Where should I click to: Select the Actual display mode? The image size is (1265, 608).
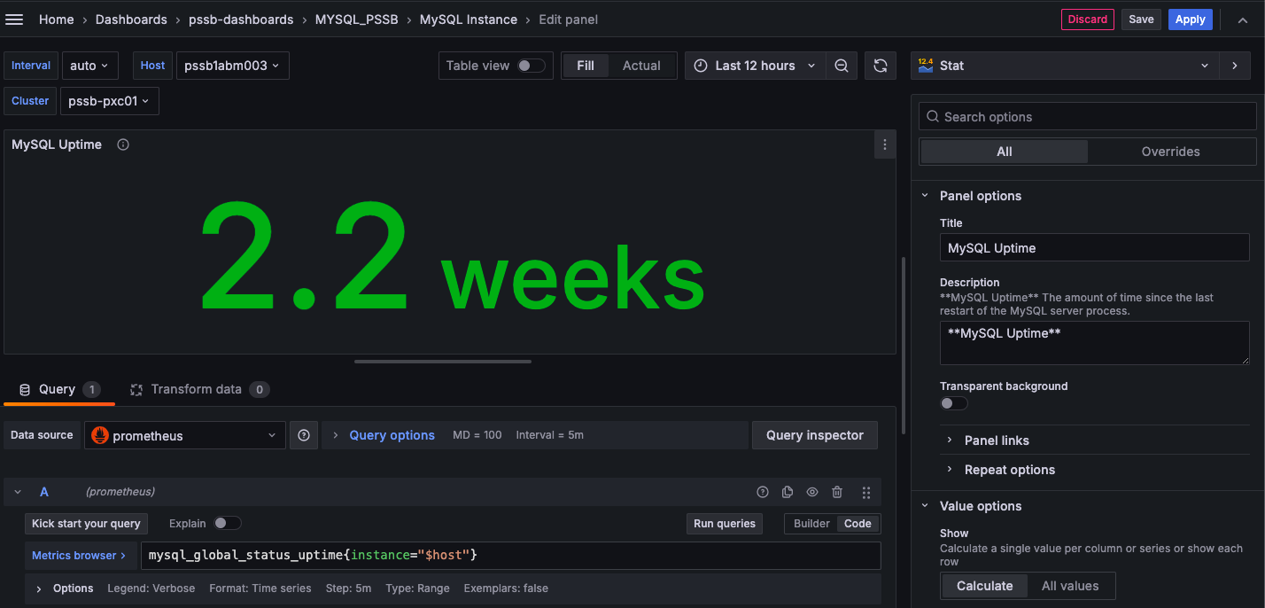point(641,66)
